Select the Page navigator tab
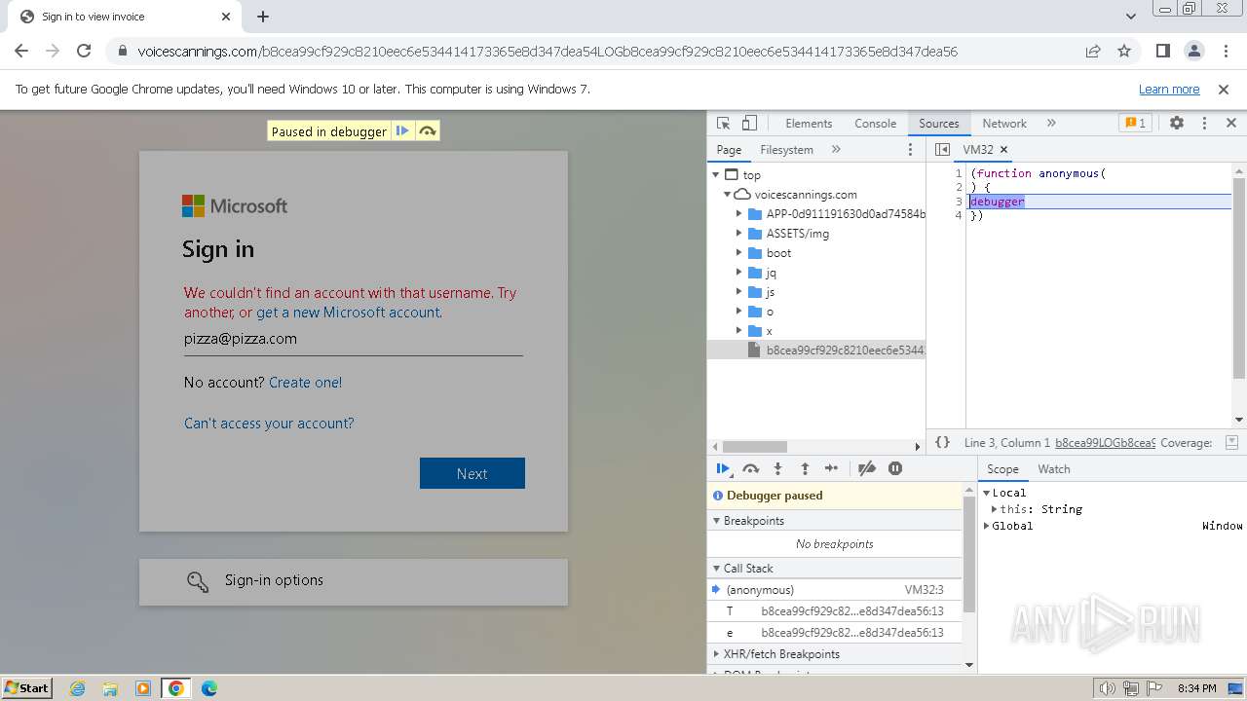The height and width of the screenshot is (701, 1247). pyautogui.click(x=729, y=150)
